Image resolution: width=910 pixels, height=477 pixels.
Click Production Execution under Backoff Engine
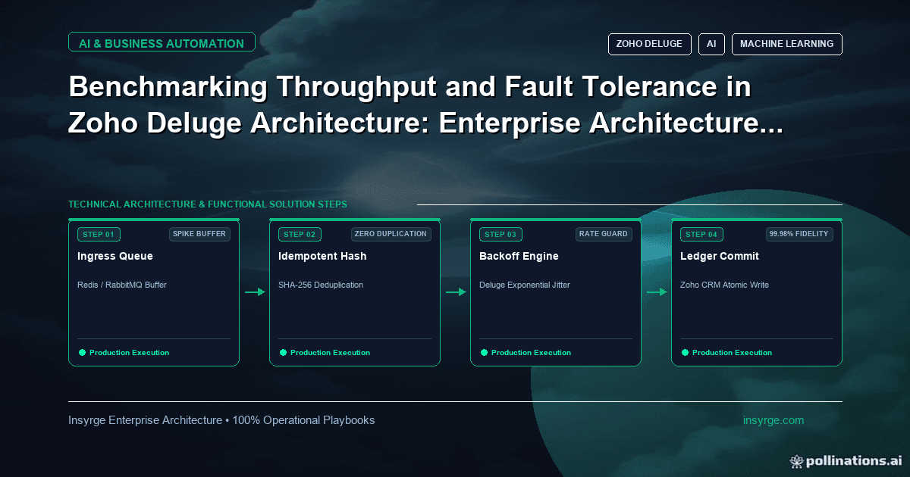point(531,353)
